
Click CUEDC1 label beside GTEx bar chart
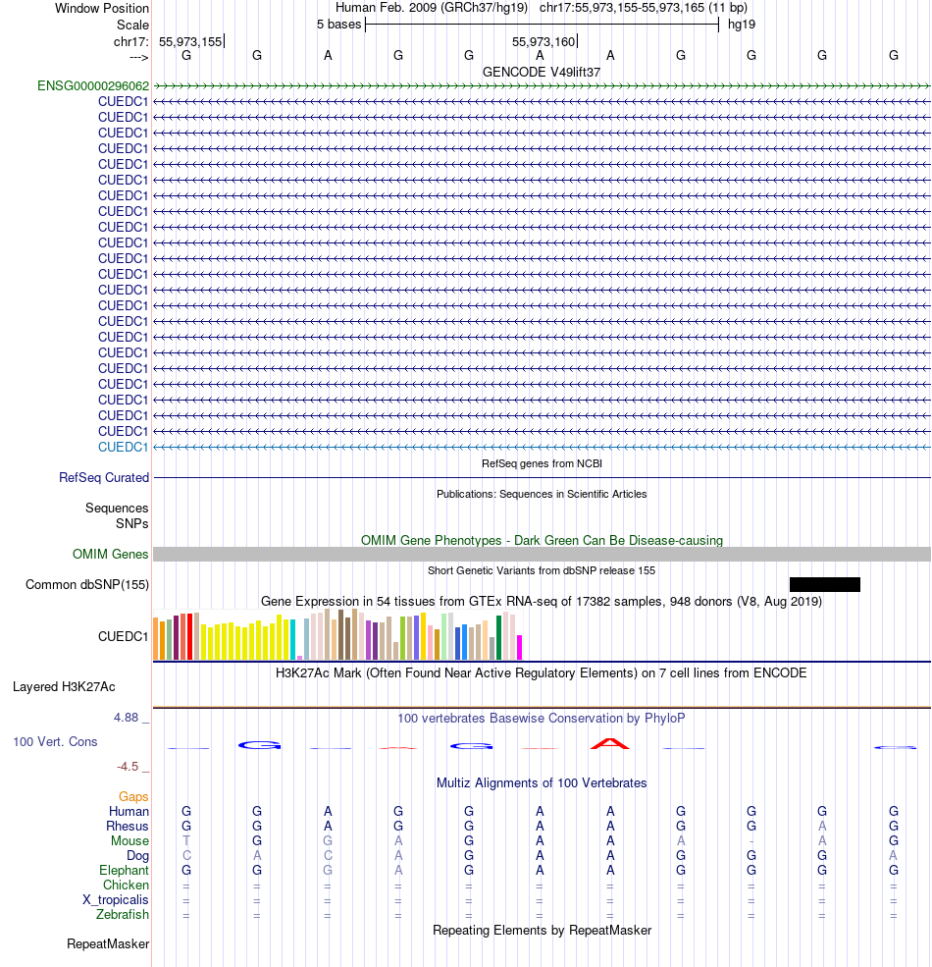click(124, 636)
